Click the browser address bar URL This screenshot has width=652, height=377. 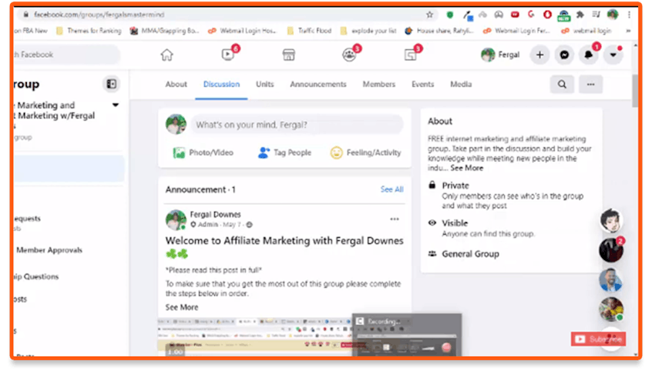[x=99, y=15]
